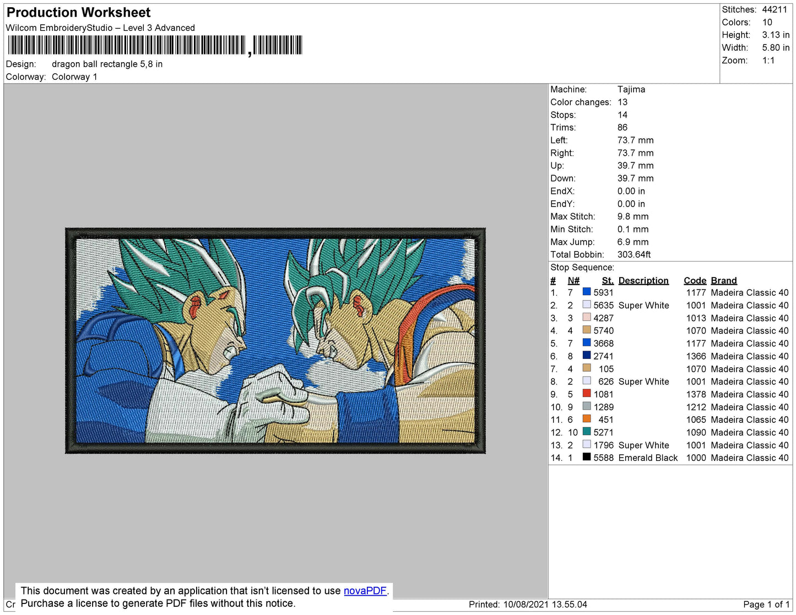Click the Tajima machine name value
Image resolution: width=796 pixels, height=615 pixels.
pos(631,89)
